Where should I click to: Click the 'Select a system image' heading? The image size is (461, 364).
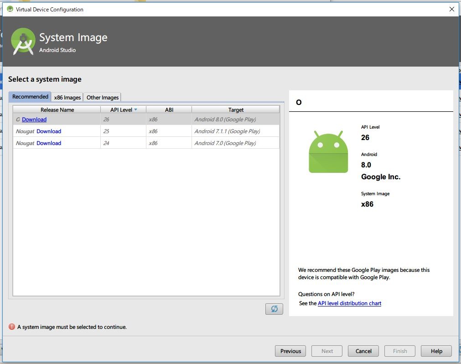(x=45, y=79)
